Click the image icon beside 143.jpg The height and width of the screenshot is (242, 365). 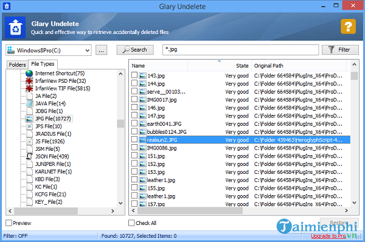142,75
